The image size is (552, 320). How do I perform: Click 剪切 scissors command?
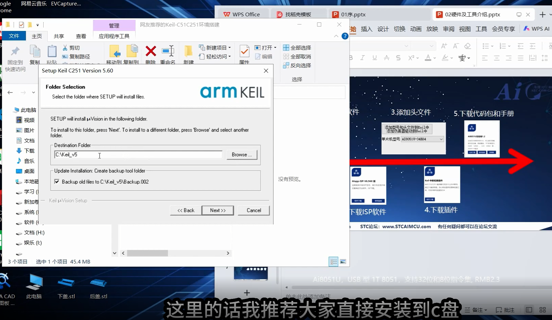pyautogui.click(x=71, y=48)
